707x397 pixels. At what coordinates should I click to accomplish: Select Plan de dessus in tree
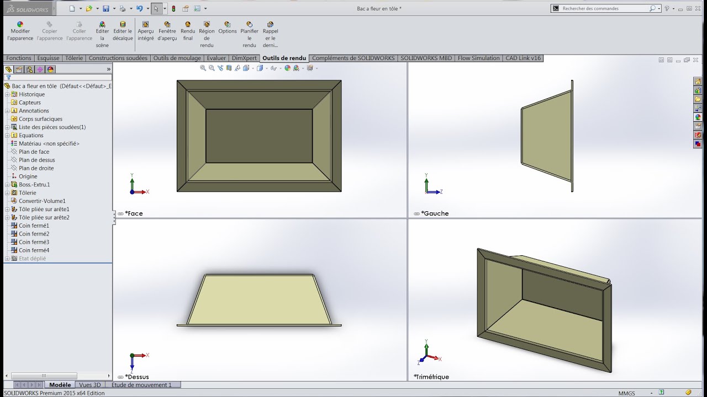36,160
